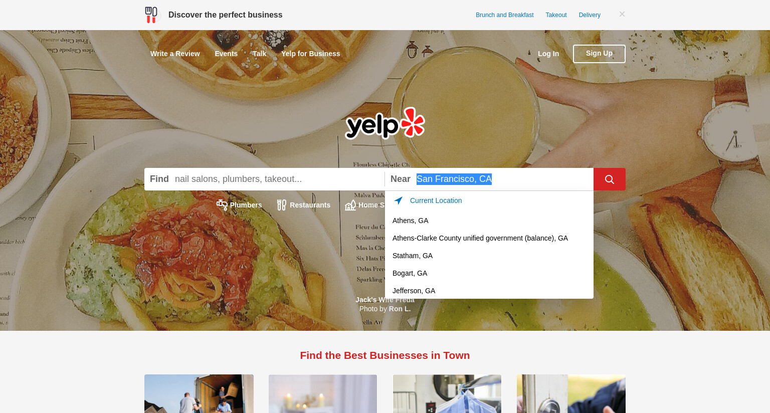This screenshot has height=413, width=770.
Task: Click the Log In link
Action: 548,54
